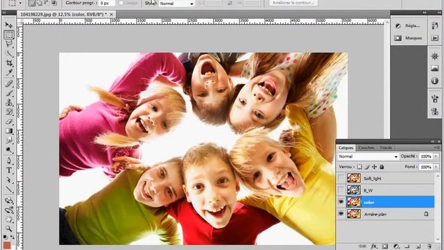Select the Rectangular Marquee tool
This screenshot has width=444, height=250.
(x=9, y=35)
